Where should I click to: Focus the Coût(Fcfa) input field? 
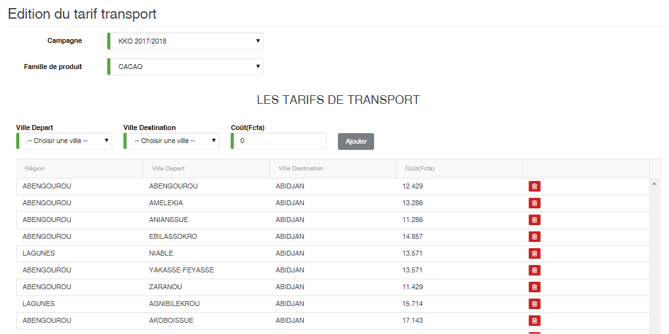(279, 141)
